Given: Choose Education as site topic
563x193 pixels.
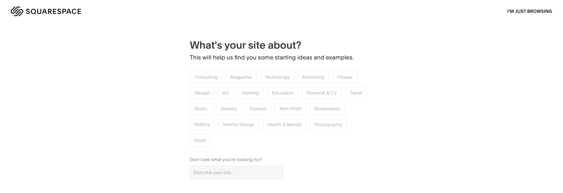Looking at the screenshot, I should [x=283, y=93].
